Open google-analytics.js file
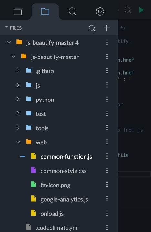This screenshot has height=232, width=151. point(64,199)
